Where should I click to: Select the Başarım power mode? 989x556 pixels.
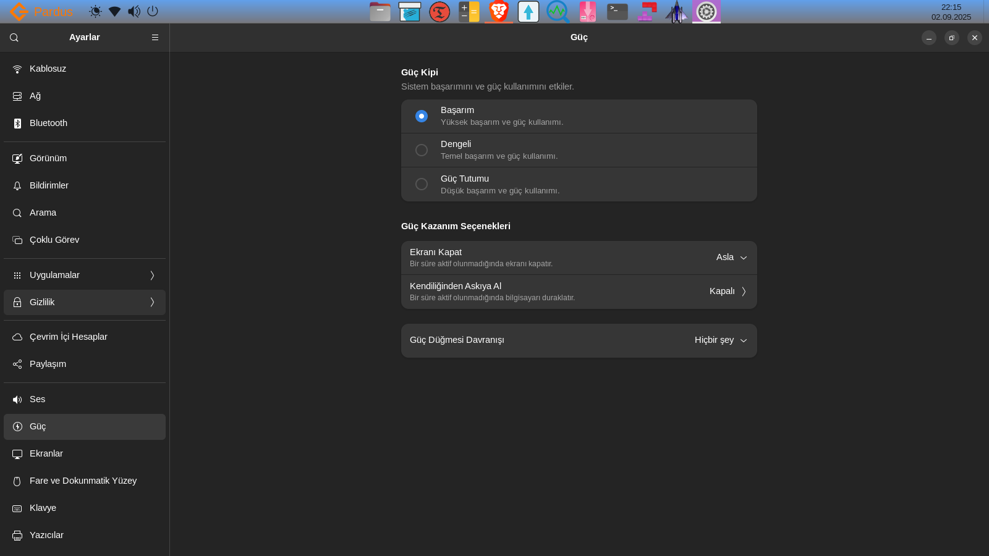coord(422,116)
